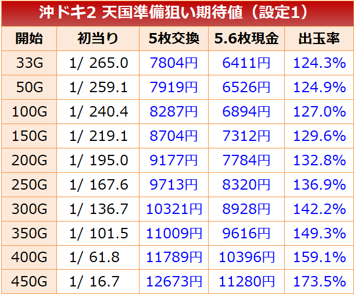Screen dimensions: 354x294
Task: Click the 350G start row cell
Action: point(29,233)
